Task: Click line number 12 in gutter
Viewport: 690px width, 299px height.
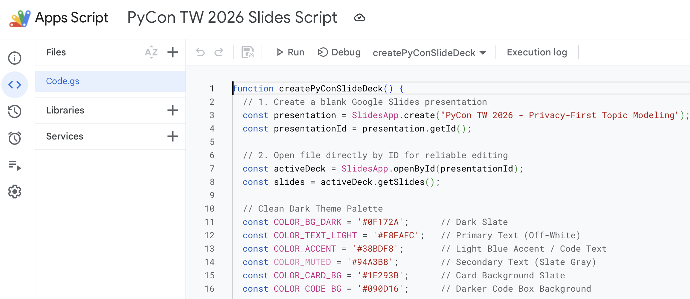Action: (x=210, y=235)
